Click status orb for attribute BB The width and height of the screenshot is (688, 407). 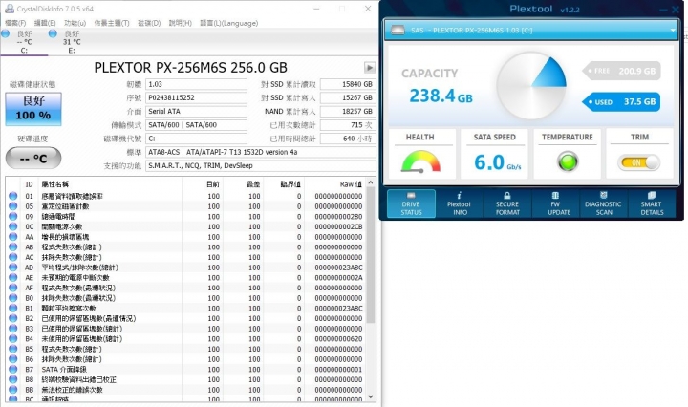[x=13, y=390]
